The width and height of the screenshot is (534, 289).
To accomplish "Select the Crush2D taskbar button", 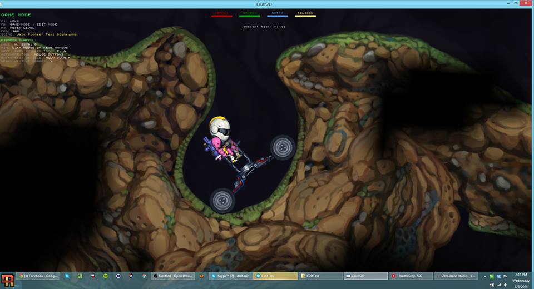I will tap(365, 276).
